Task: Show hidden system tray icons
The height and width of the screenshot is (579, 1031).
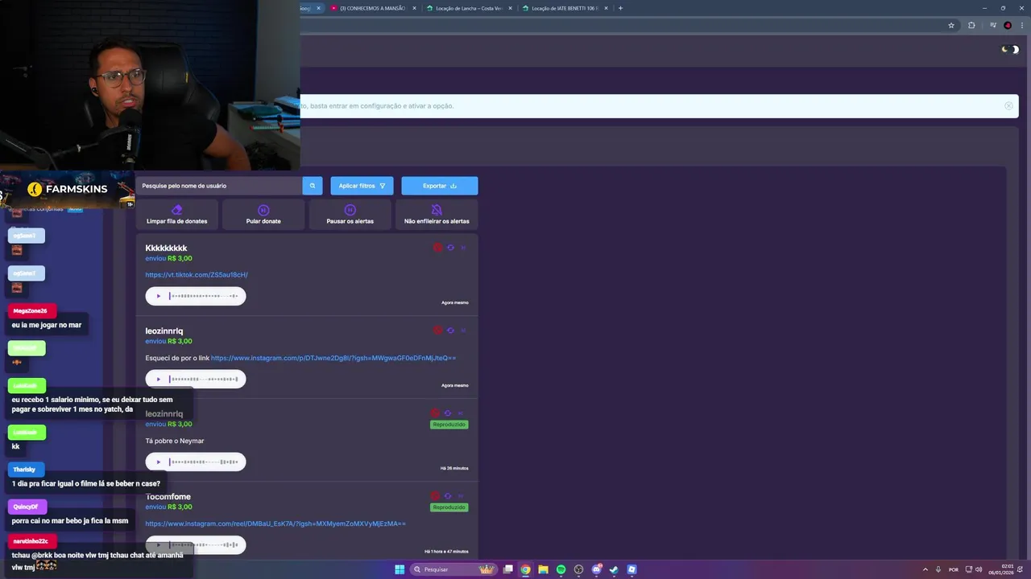Action: [x=925, y=569]
